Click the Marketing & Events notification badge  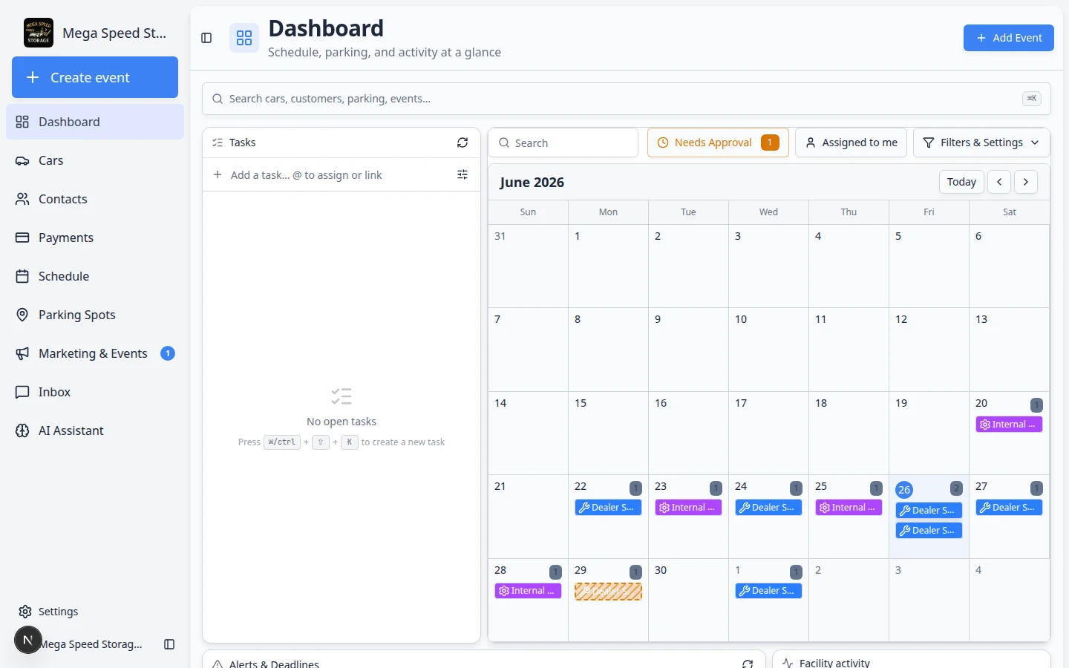click(168, 353)
